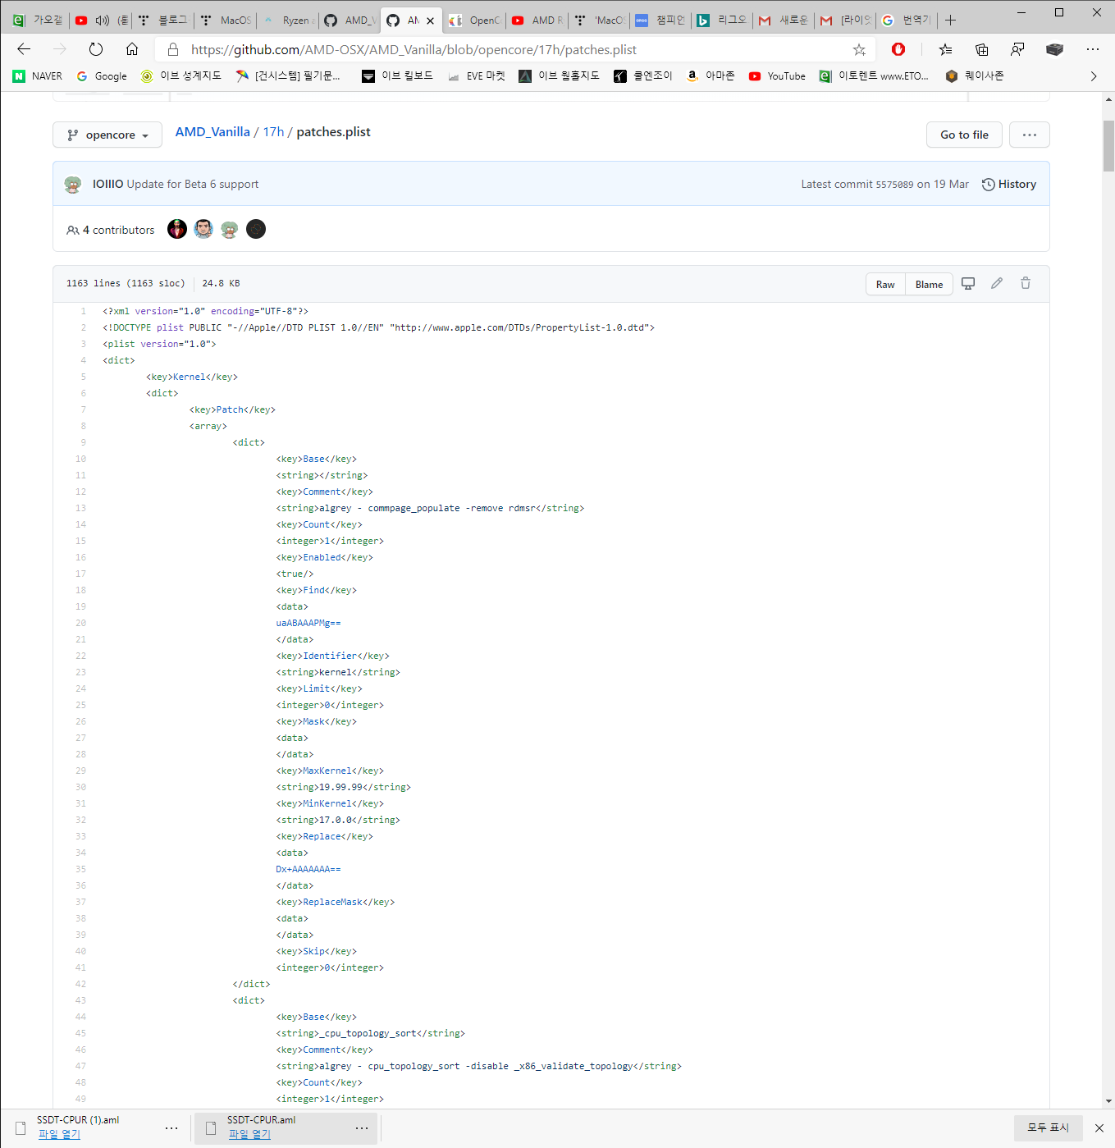
Task: Open NAVER bookmark
Action: [x=38, y=76]
